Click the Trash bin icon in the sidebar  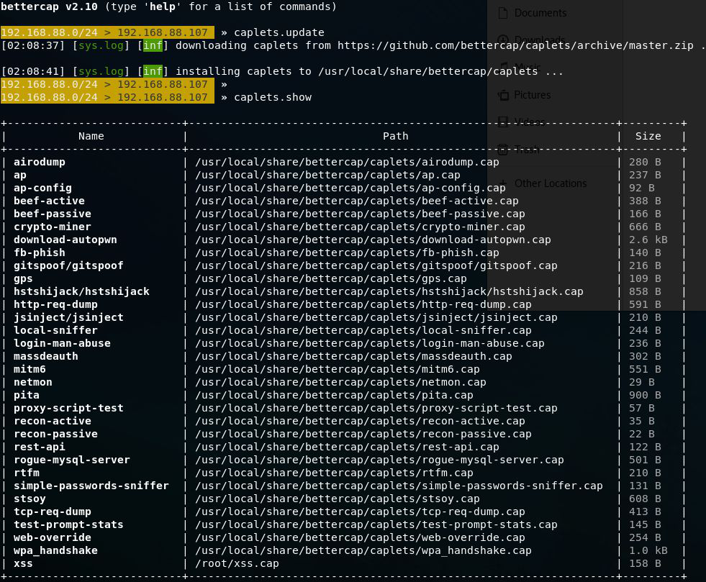(503, 150)
